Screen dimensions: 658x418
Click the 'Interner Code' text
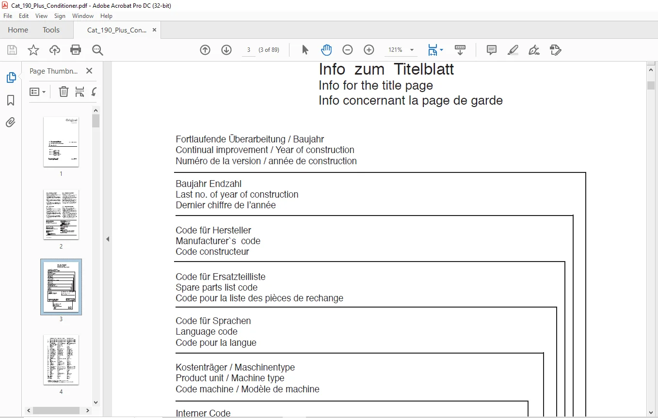point(203,413)
